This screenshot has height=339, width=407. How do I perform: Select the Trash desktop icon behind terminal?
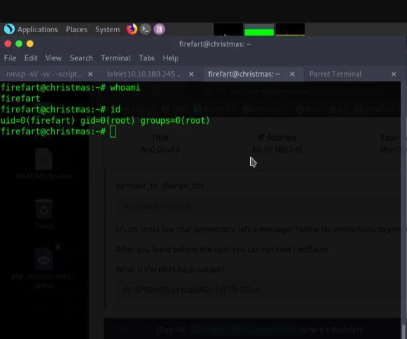(44, 215)
